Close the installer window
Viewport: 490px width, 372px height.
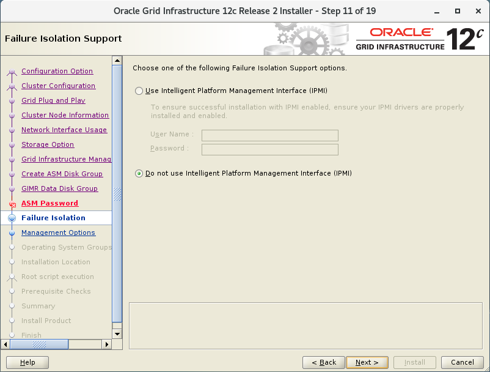(x=478, y=11)
